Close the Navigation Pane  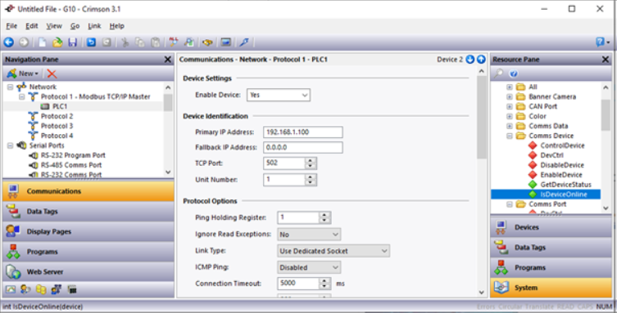[x=168, y=59]
